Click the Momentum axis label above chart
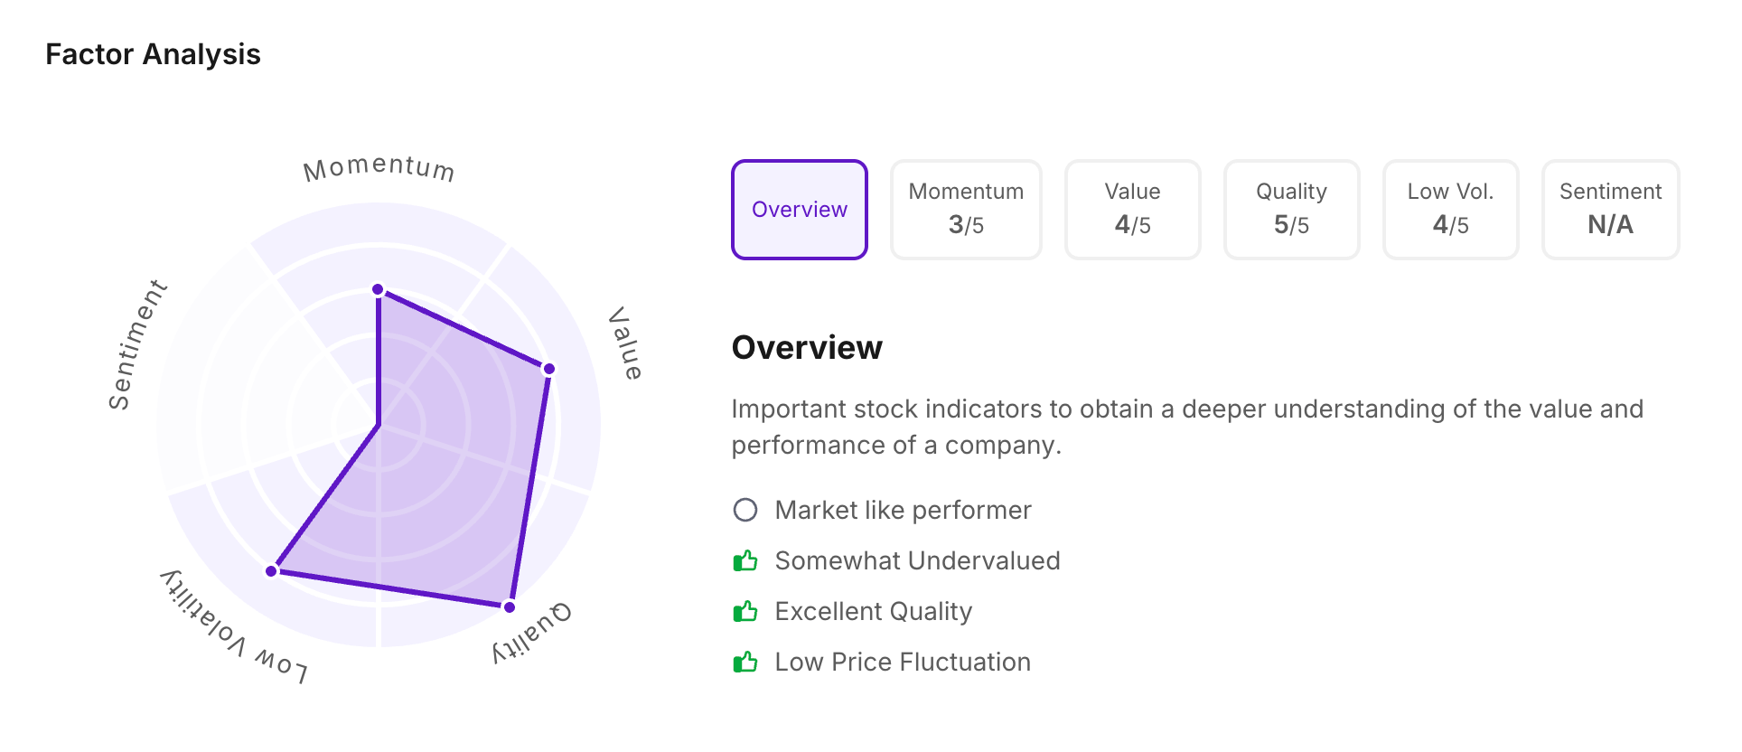Screen dimensions: 1742x752 point(379,168)
